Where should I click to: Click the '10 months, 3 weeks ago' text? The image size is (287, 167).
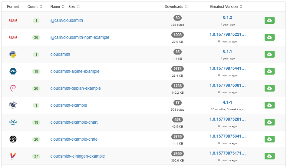pos(227,109)
